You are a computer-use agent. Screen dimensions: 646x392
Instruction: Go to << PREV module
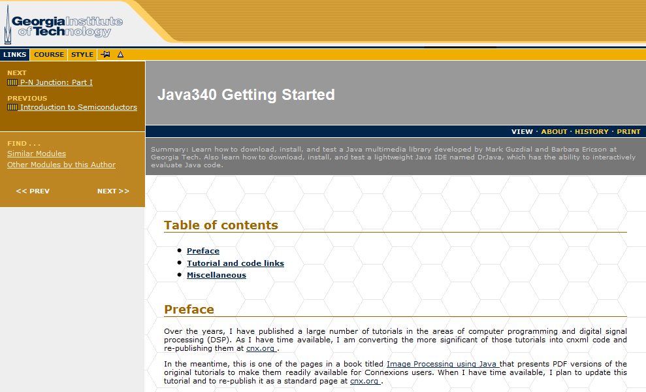pos(33,191)
